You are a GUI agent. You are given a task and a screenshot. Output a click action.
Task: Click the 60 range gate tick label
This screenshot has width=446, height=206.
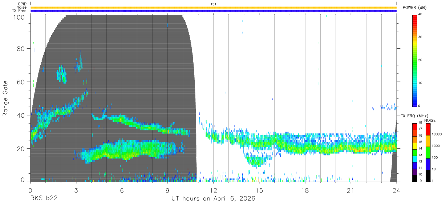click(21, 82)
